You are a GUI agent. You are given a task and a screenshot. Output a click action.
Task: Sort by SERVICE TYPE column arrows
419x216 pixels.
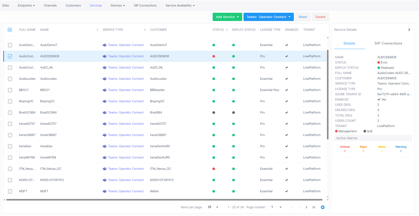(145, 30)
